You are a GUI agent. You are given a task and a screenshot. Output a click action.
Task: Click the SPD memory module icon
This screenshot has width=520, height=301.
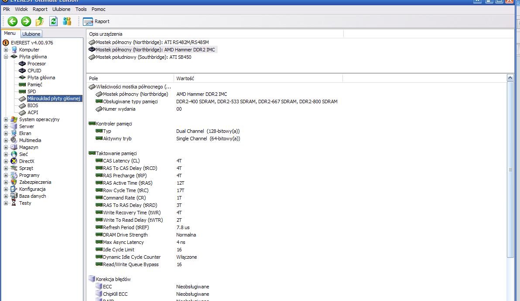click(22, 91)
